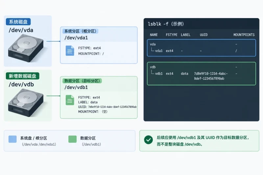The width and height of the screenshot is (263, 175).
Task: Click the MOUNTPOINTS column header
Action: [244, 35]
